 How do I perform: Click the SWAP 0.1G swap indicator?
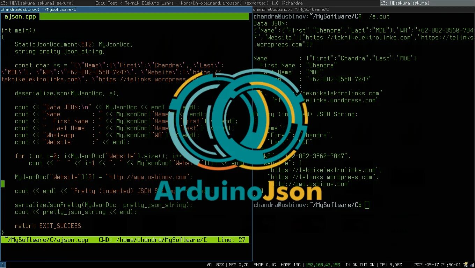264,265
